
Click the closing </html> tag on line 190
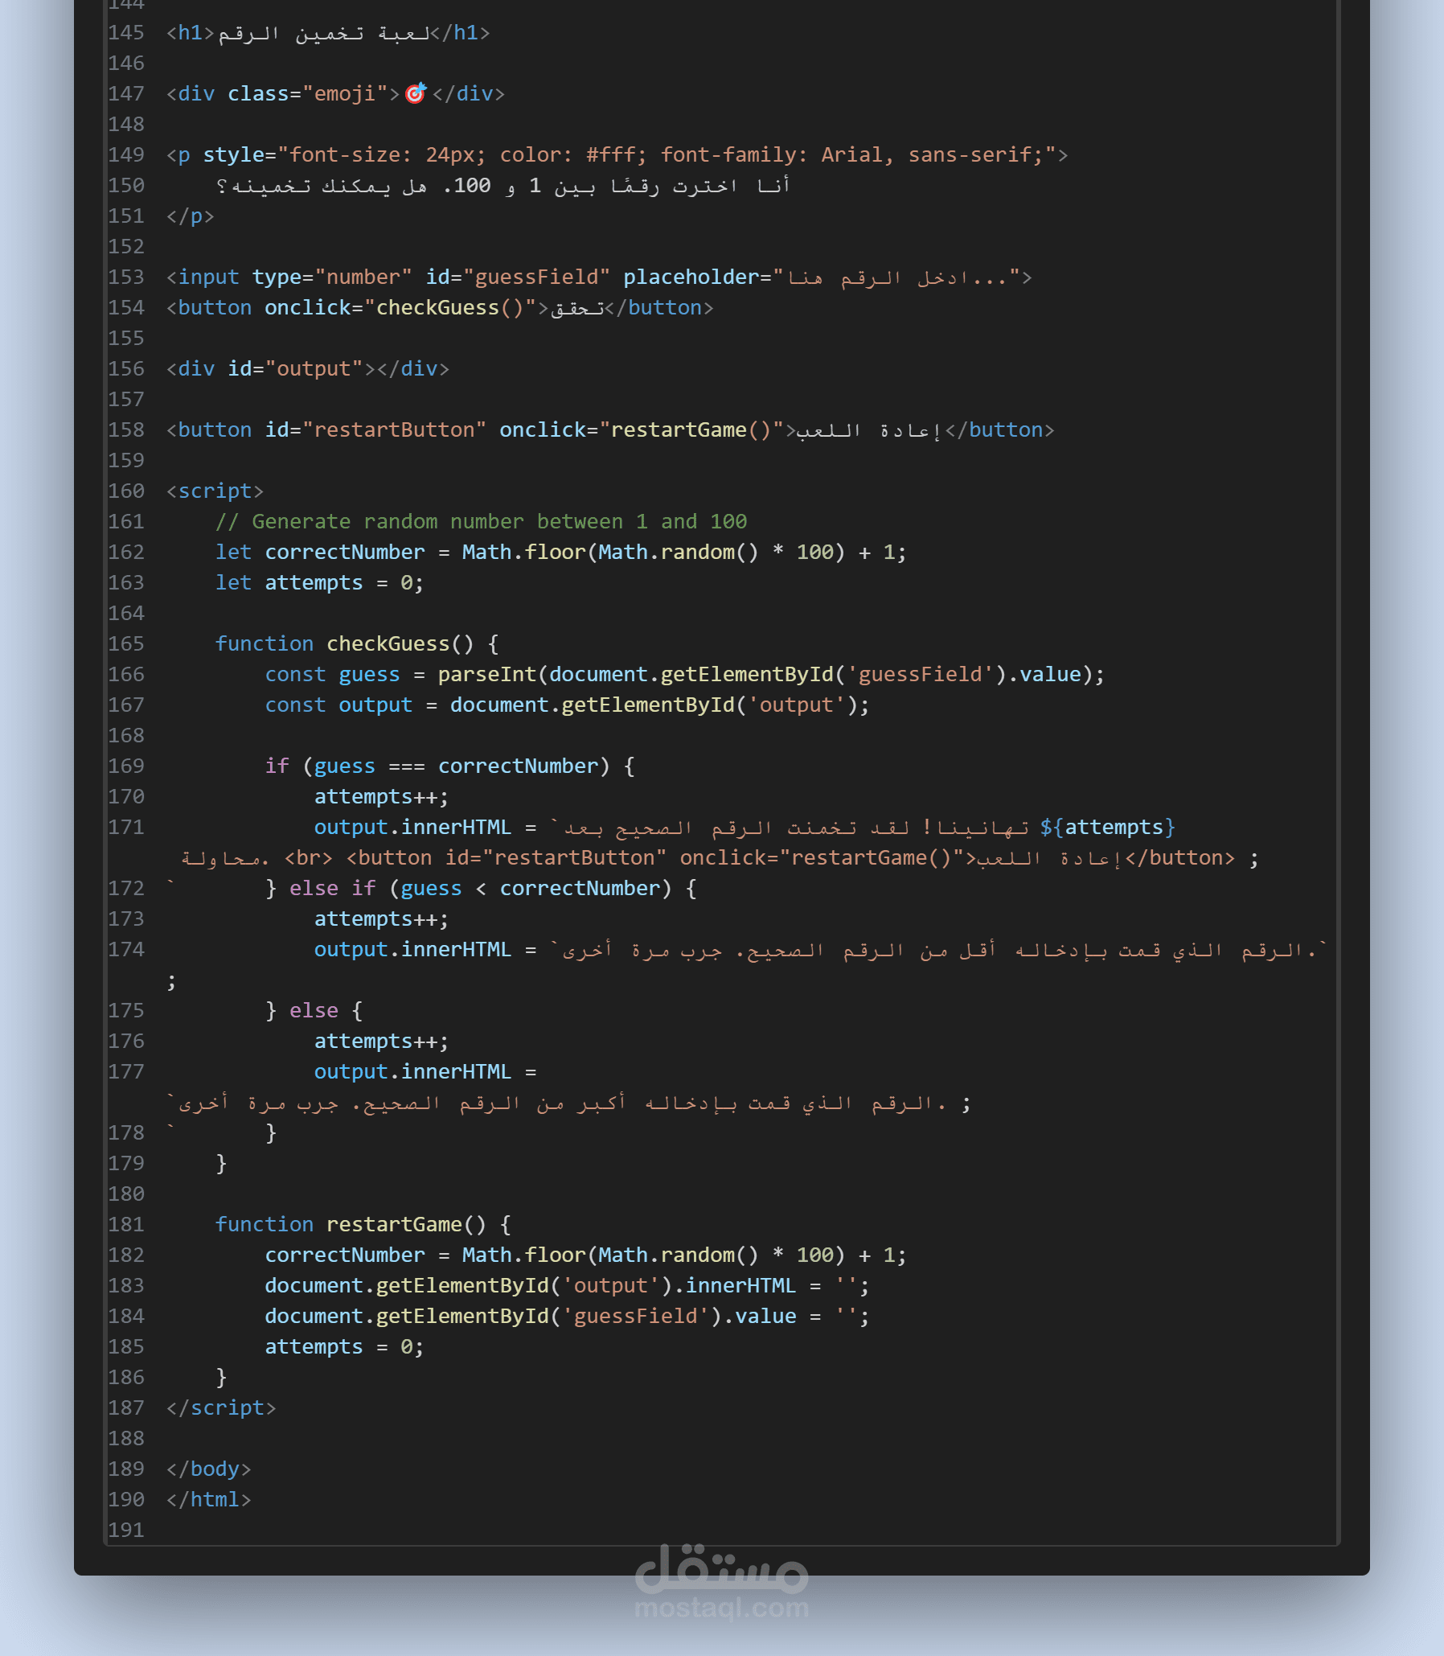coord(209,1500)
